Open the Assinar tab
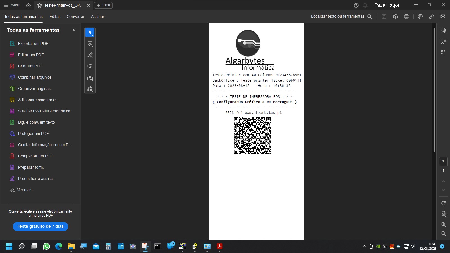 98,17
